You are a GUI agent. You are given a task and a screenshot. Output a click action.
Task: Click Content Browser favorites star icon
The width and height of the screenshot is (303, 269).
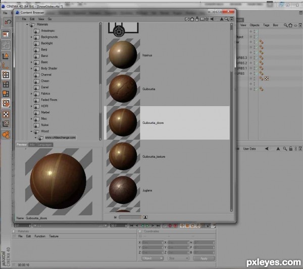click(207, 19)
